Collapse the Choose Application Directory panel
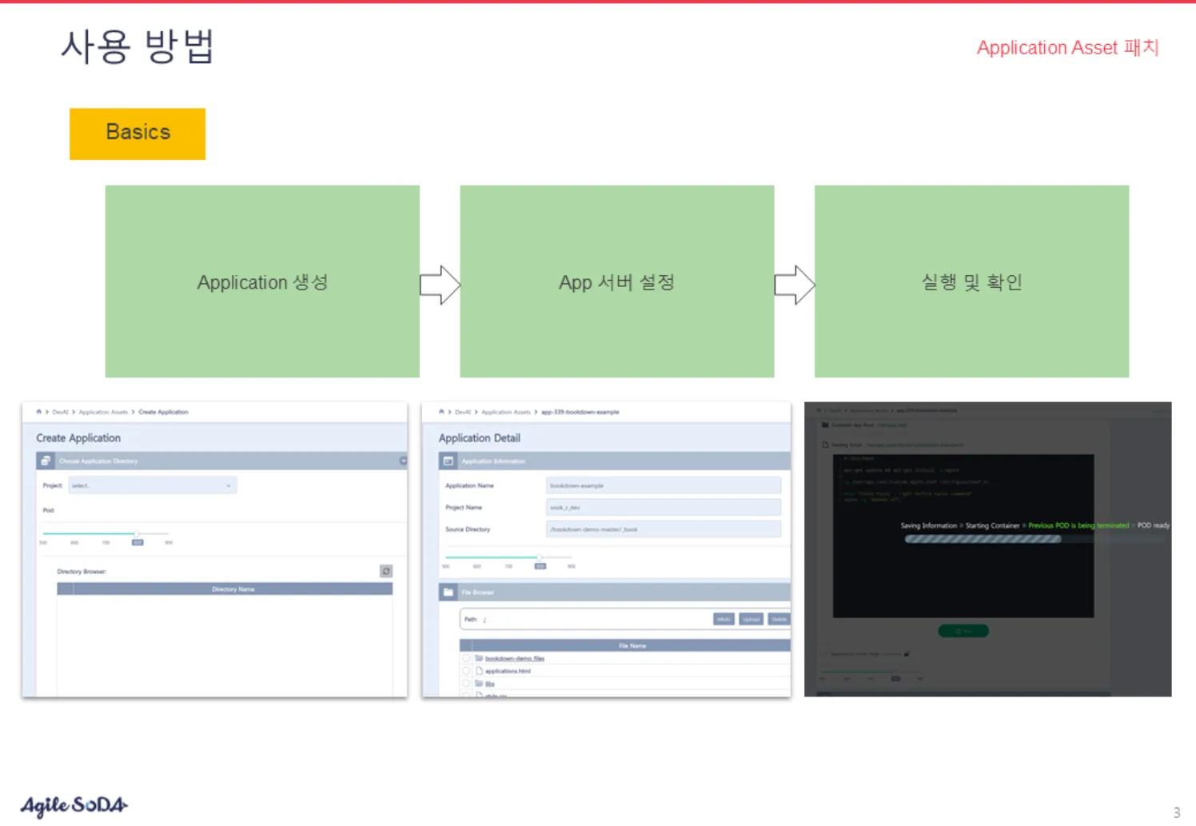 click(403, 461)
